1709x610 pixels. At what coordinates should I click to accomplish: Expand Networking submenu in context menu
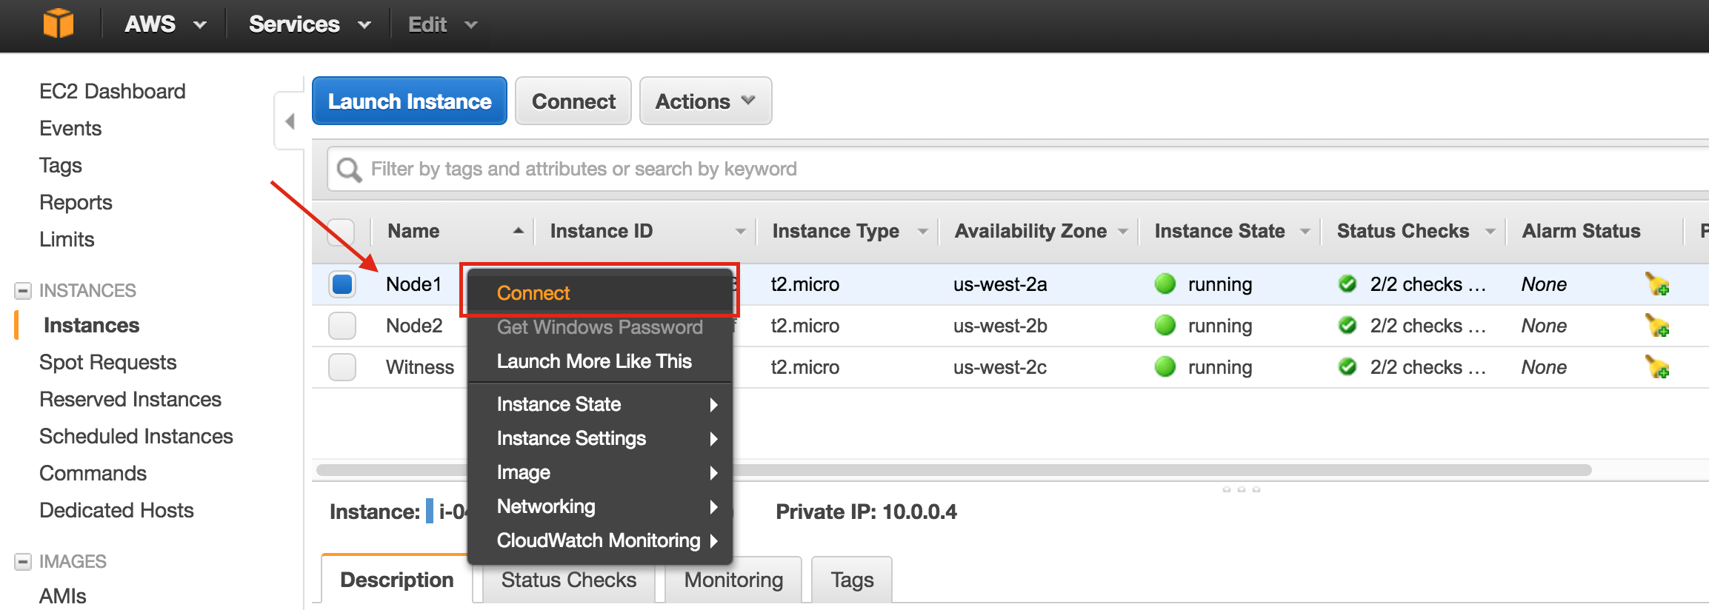point(600,506)
